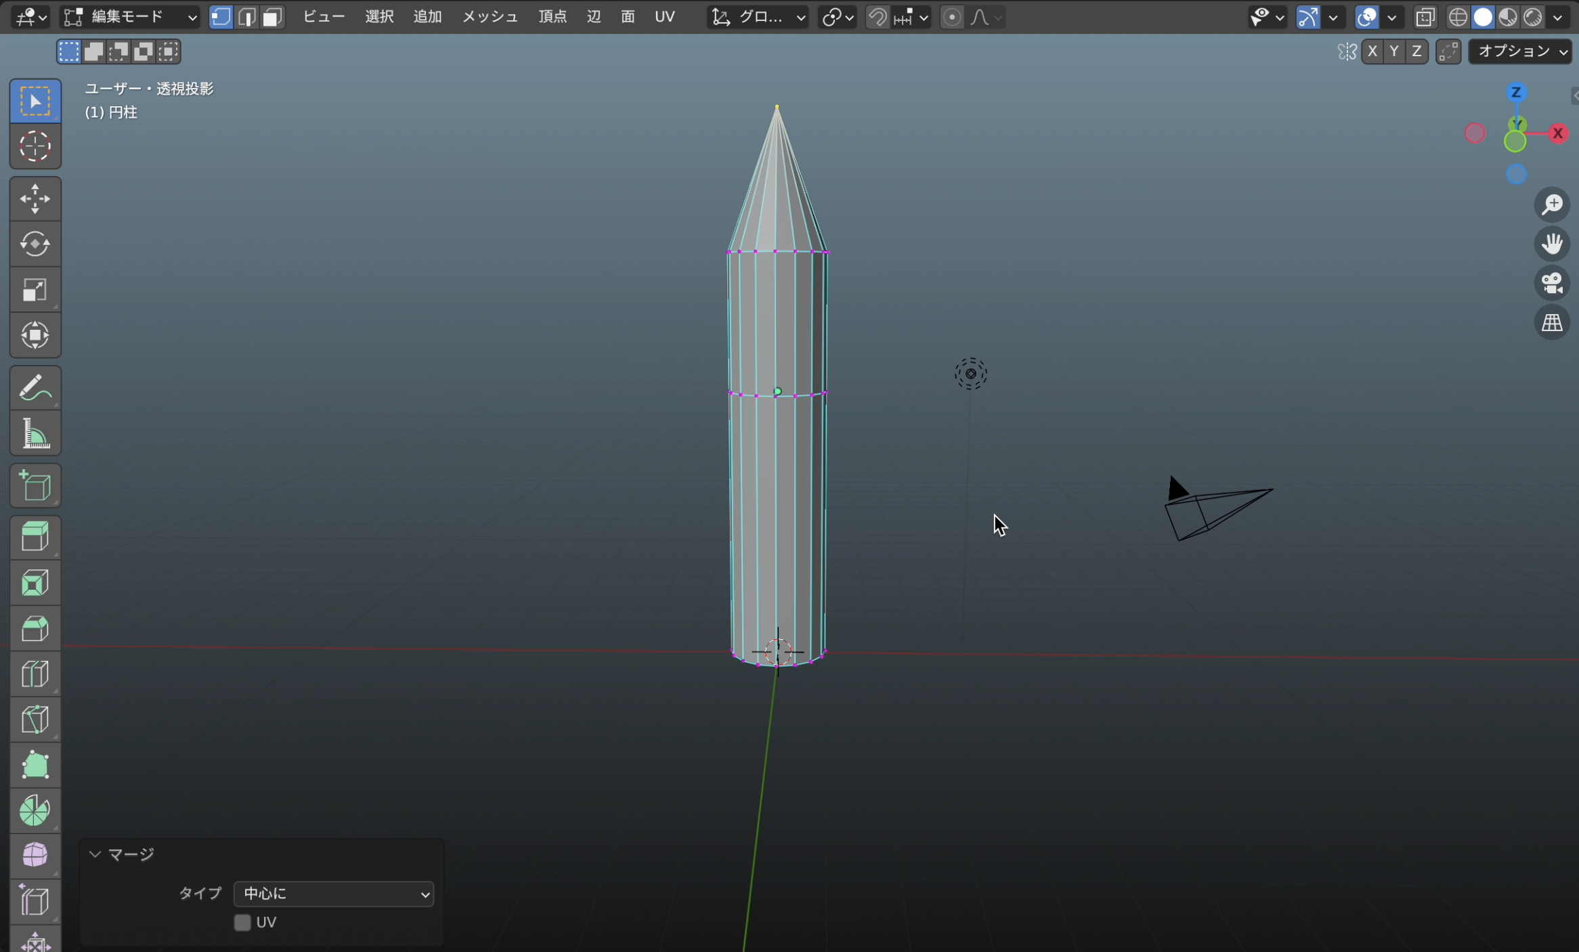Click the Z axis on navigation gizmo
This screenshot has height=952, width=1579.
pyautogui.click(x=1516, y=93)
